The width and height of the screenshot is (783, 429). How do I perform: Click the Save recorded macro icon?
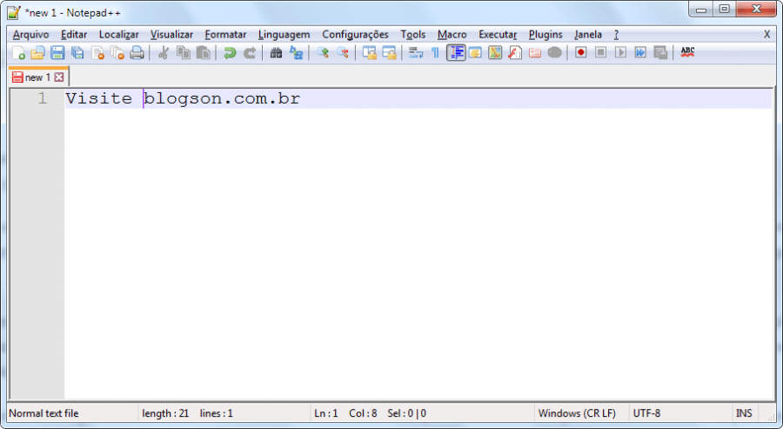tap(660, 52)
